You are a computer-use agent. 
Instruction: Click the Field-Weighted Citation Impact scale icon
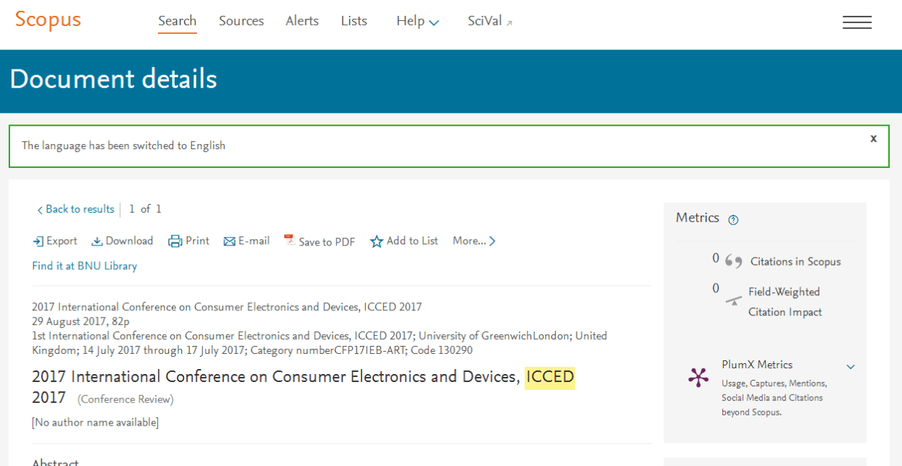pos(734,300)
